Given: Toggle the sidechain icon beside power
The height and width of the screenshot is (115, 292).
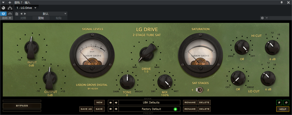Looking at the screenshot, I should (10, 14).
